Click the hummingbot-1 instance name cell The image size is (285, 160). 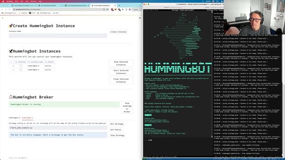point(36,70)
